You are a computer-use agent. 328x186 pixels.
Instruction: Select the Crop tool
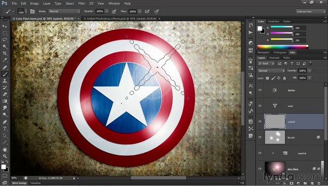click(x=5, y=53)
